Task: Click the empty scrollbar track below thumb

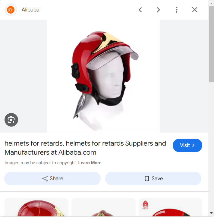Action: click(x=211, y=146)
